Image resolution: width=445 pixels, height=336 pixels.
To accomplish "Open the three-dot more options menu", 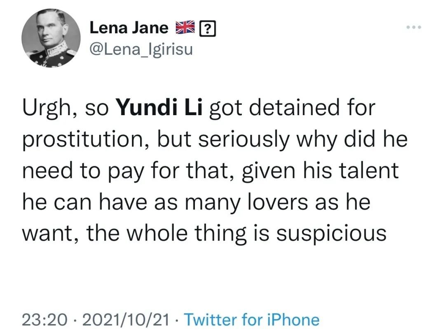I will (x=413, y=28).
